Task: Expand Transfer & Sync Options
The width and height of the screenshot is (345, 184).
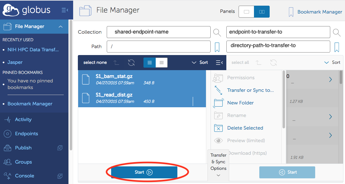Action: click(x=218, y=165)
